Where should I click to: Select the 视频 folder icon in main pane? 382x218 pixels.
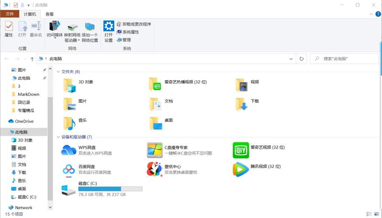242,85
